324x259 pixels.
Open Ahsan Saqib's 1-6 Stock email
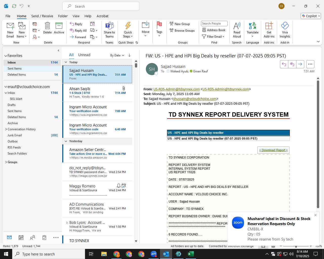click(97, 93)
